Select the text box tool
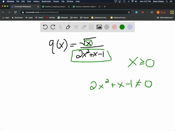 pos(91,27)
